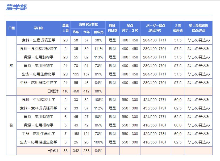Click the 113% year-over-year ratio cell
This screenshot has width=220, height=161.
point(98,57)
